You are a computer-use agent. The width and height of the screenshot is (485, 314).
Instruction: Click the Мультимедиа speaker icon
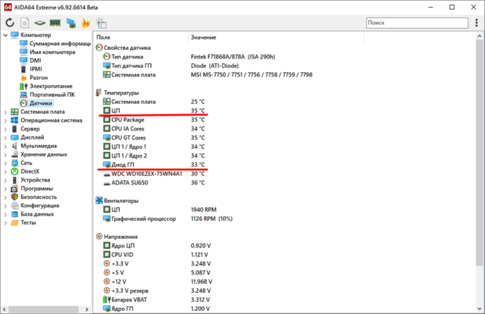coord(15,146)
